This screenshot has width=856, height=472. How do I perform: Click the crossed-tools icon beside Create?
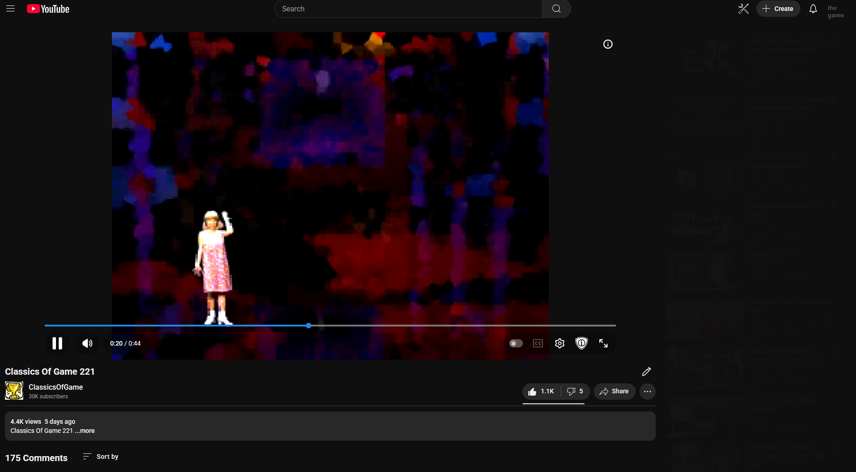pos(743,9)
